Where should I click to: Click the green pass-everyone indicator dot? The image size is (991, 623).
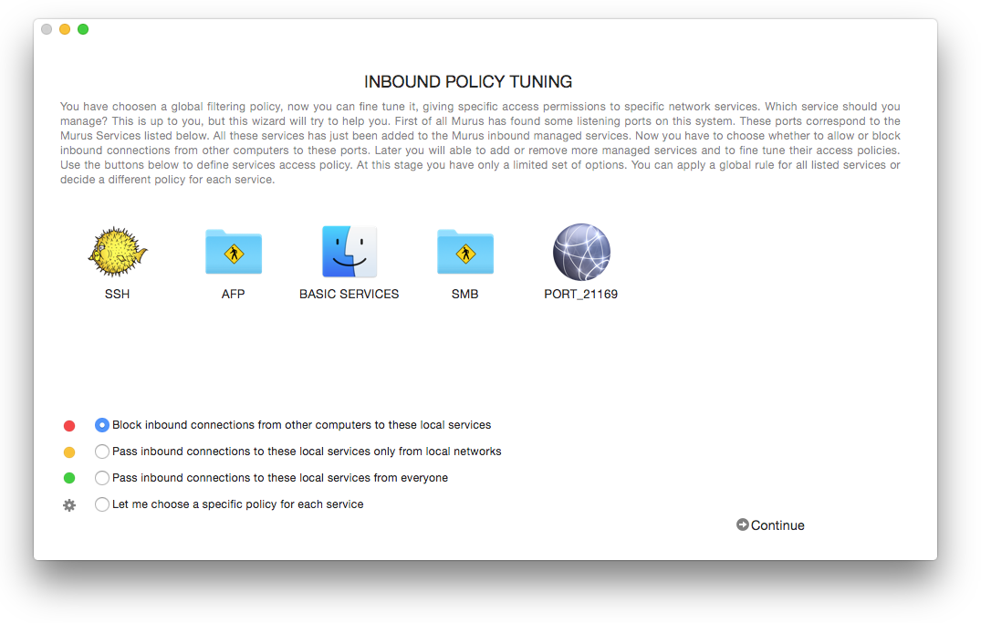tap(69, 478)
